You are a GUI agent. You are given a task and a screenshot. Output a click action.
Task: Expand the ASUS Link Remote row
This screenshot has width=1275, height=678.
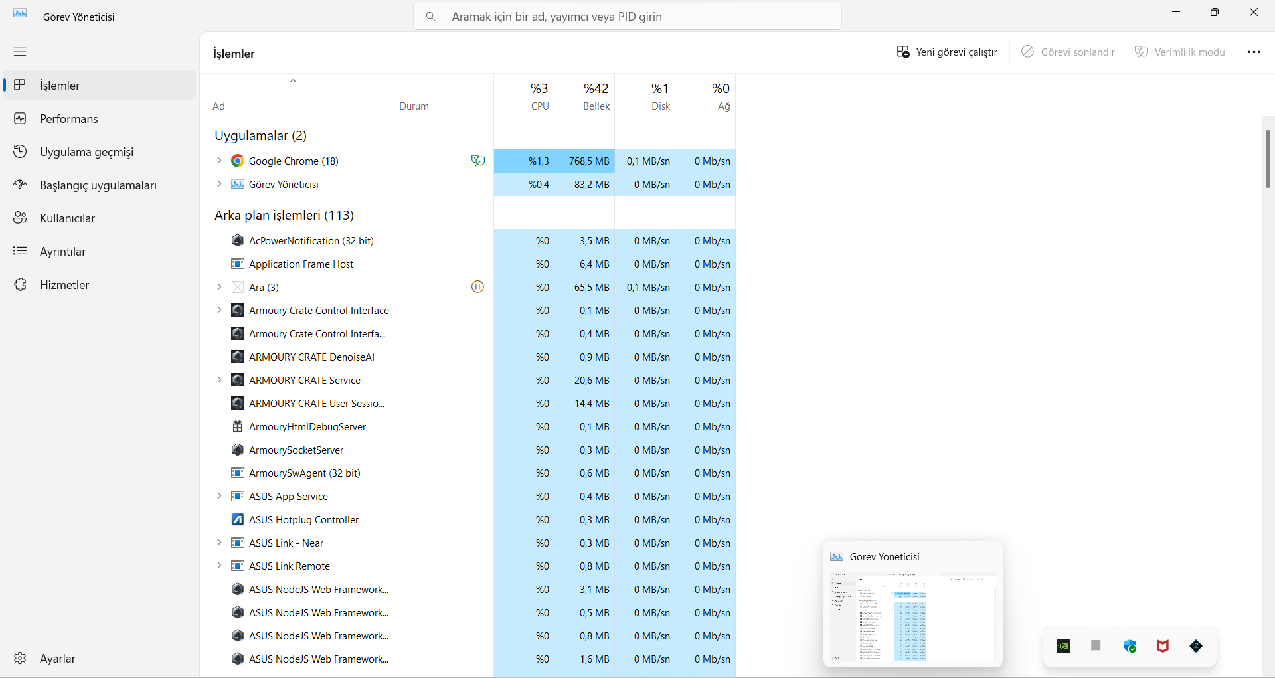click(x=219, y=566)
